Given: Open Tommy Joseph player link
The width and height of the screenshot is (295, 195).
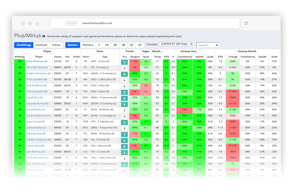Looking at the screenshot, I should pos(37,92).
